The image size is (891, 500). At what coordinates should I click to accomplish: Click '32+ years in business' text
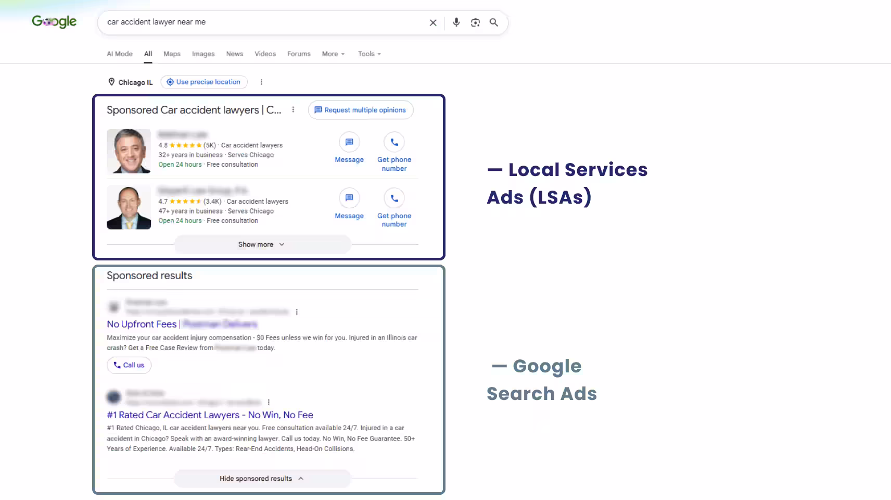(190, 155)
